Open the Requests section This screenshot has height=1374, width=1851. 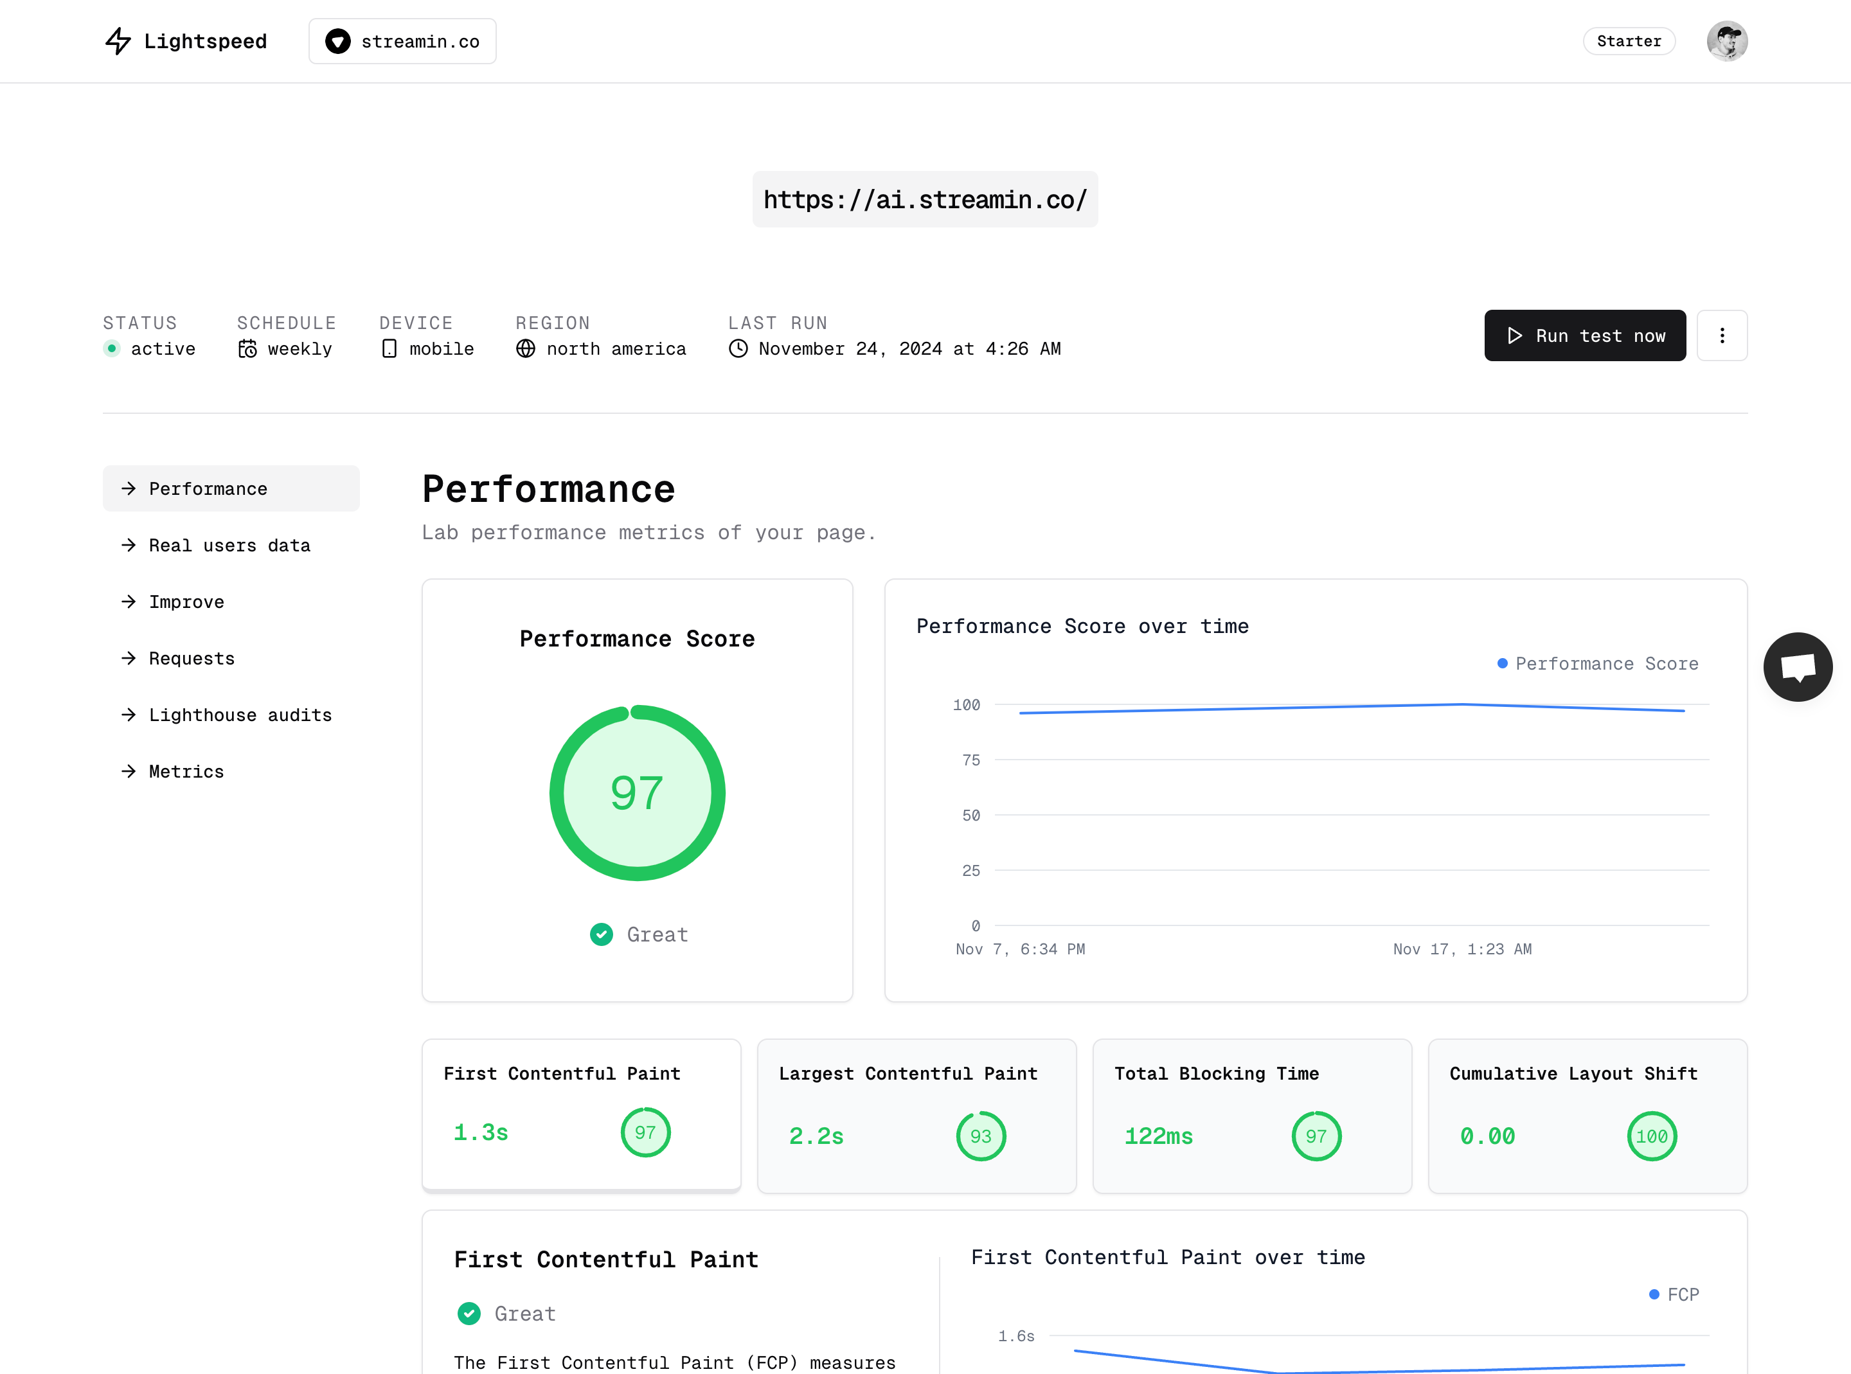tap(231, 658)
